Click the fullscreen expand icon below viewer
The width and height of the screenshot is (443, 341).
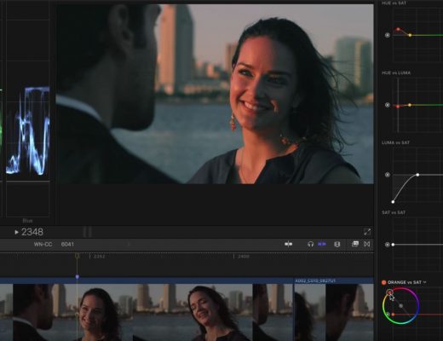[x=367, y=232]
